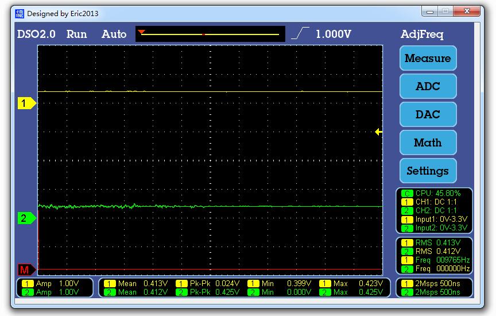Click green 2 badge beside Input2

click(x=407, y=228)
